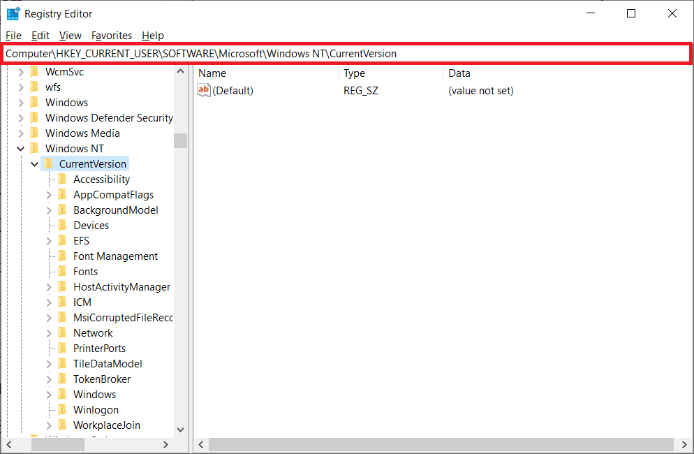This screenshot has height=454, width=694.
Task: Select the Network registry key
Action: pos(93,332)
